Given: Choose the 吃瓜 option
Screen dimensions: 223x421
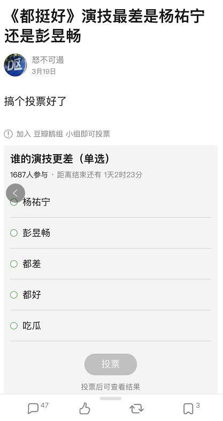Looking at the screenshot, I should point(111,326).
